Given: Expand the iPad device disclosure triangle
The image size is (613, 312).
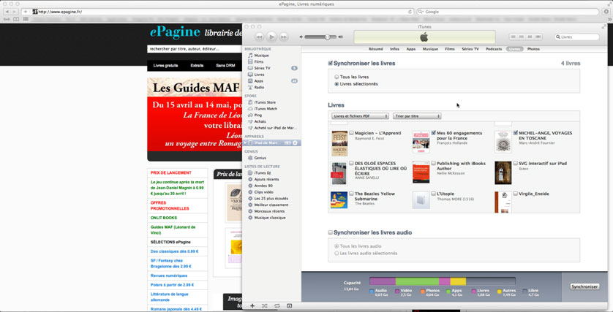Looking at the screenshot, I should click(245, 143).
